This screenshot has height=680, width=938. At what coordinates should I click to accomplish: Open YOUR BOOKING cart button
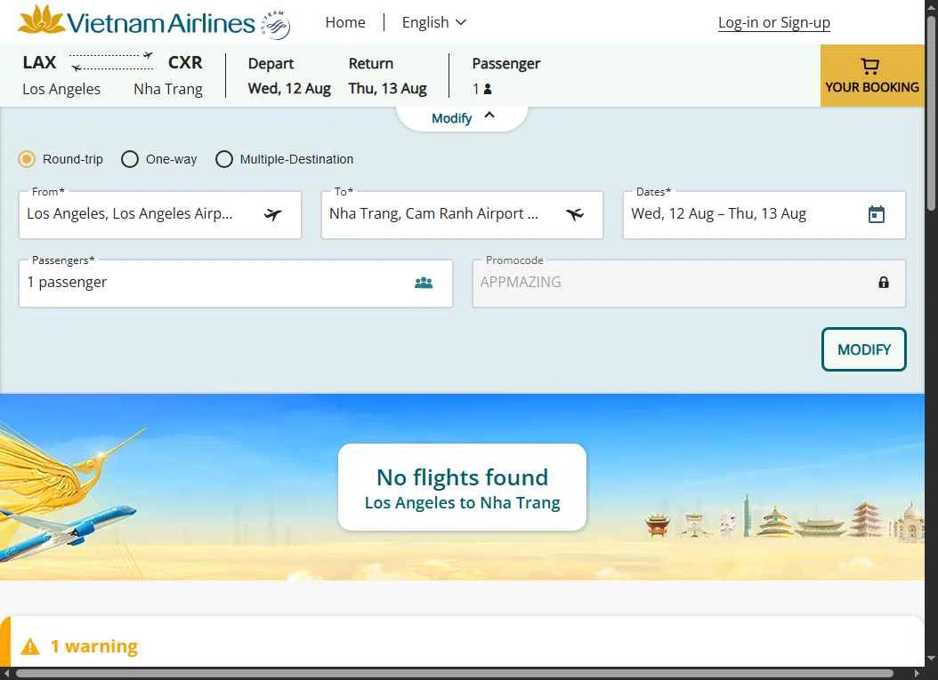coord(872,76)
